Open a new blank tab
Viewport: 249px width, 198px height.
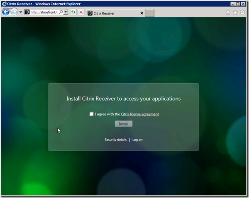pyautogui.click(x=150, y=13)
